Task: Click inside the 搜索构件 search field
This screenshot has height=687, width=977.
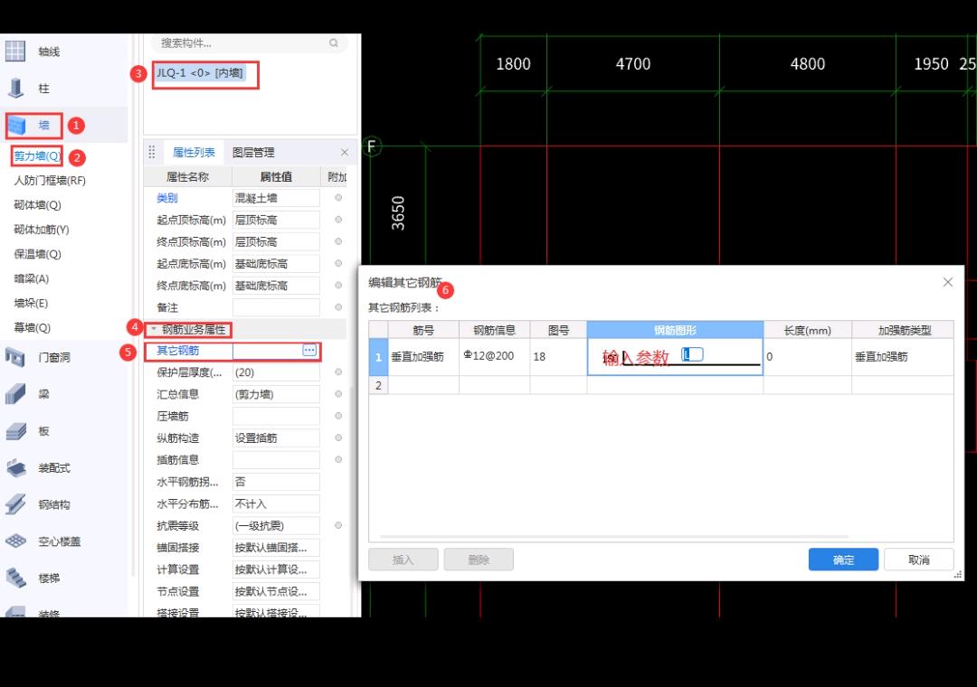Action: [226, 42]
